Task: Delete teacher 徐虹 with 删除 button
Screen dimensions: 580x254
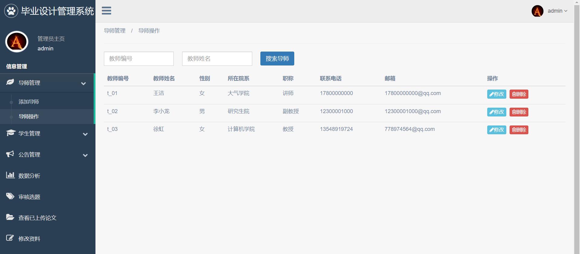Action: [519, 130]
